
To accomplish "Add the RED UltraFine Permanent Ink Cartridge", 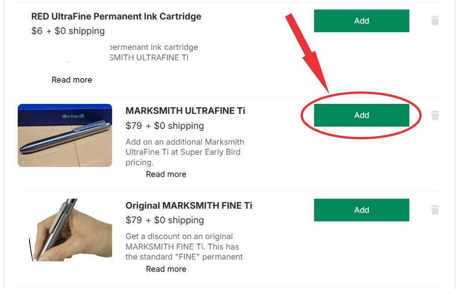I will point(361,21).
